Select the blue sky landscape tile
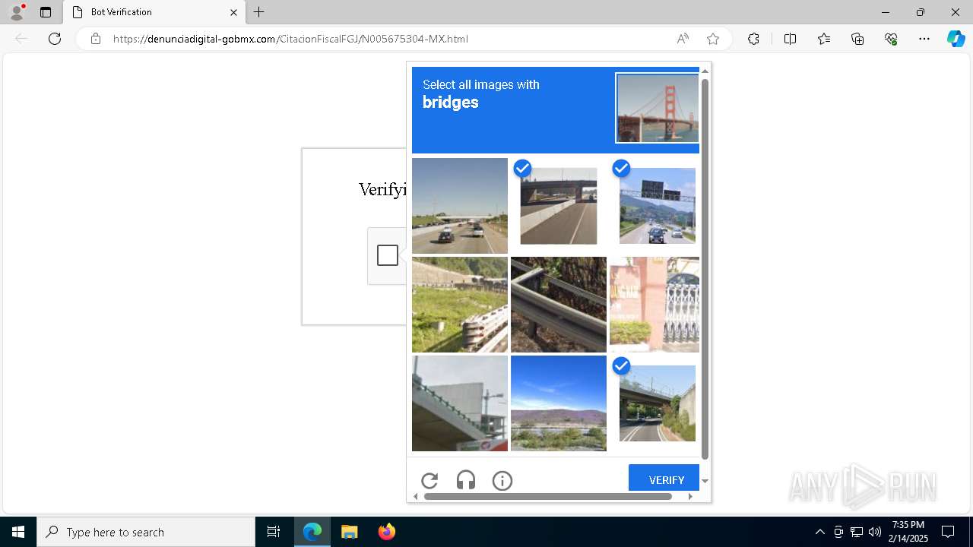 tap(559, 403)
